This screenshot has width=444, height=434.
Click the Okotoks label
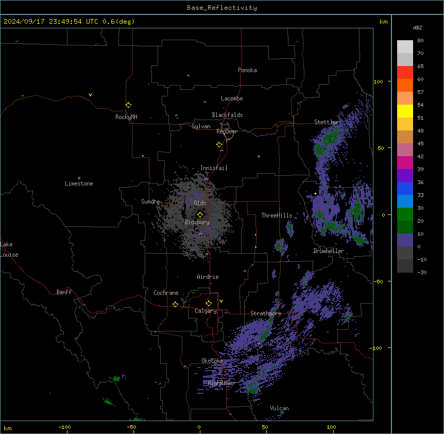coord(212,361)
